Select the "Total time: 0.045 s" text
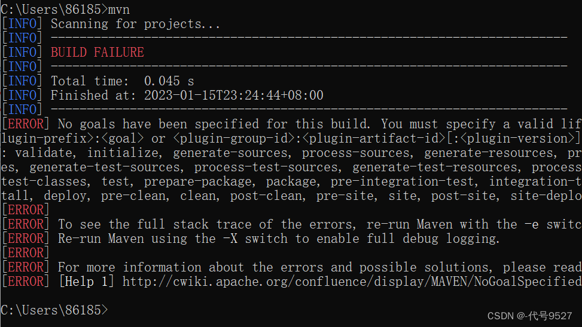 tap(122, 81)
